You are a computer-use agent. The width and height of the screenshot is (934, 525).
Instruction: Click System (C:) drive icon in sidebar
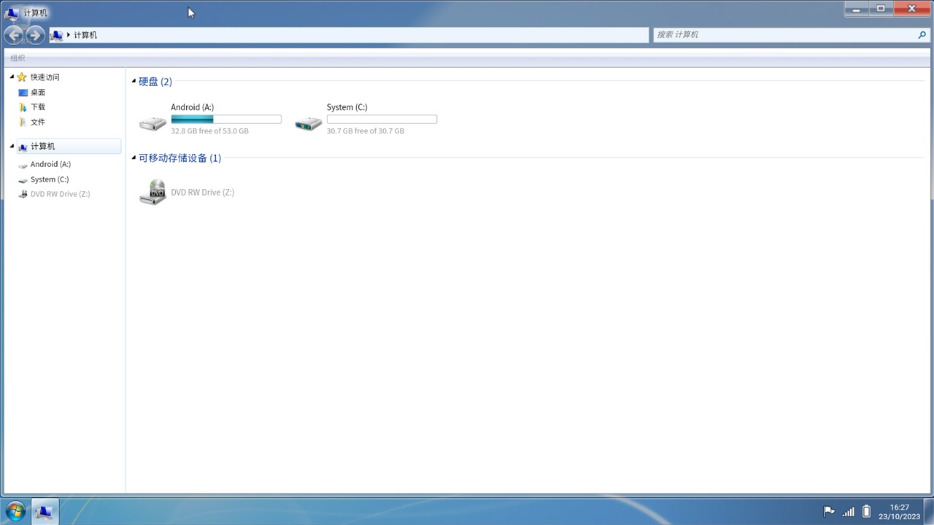click(x=23, y=179)
